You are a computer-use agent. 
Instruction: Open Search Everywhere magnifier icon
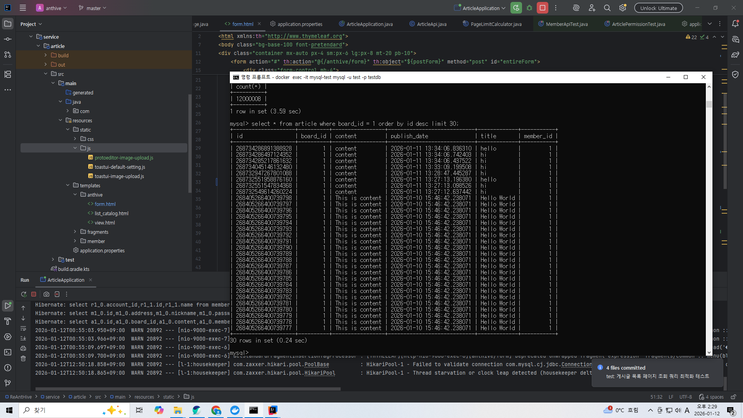pos(607,8)
